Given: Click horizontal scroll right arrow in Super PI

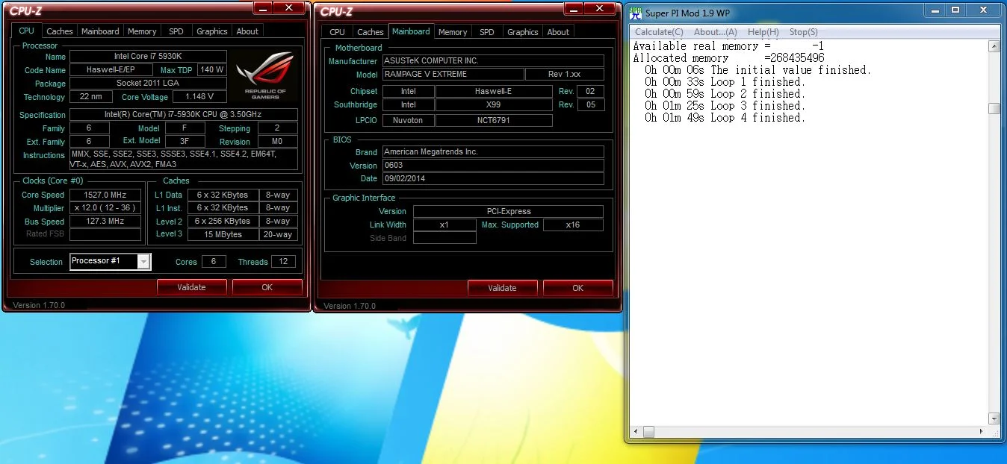Looking at the screenshot, I should 981,432.
